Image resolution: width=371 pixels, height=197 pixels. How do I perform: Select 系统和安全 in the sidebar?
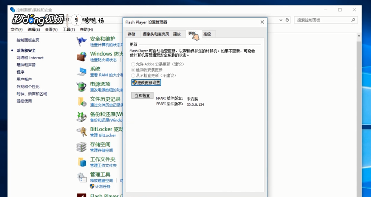[26, 50]
